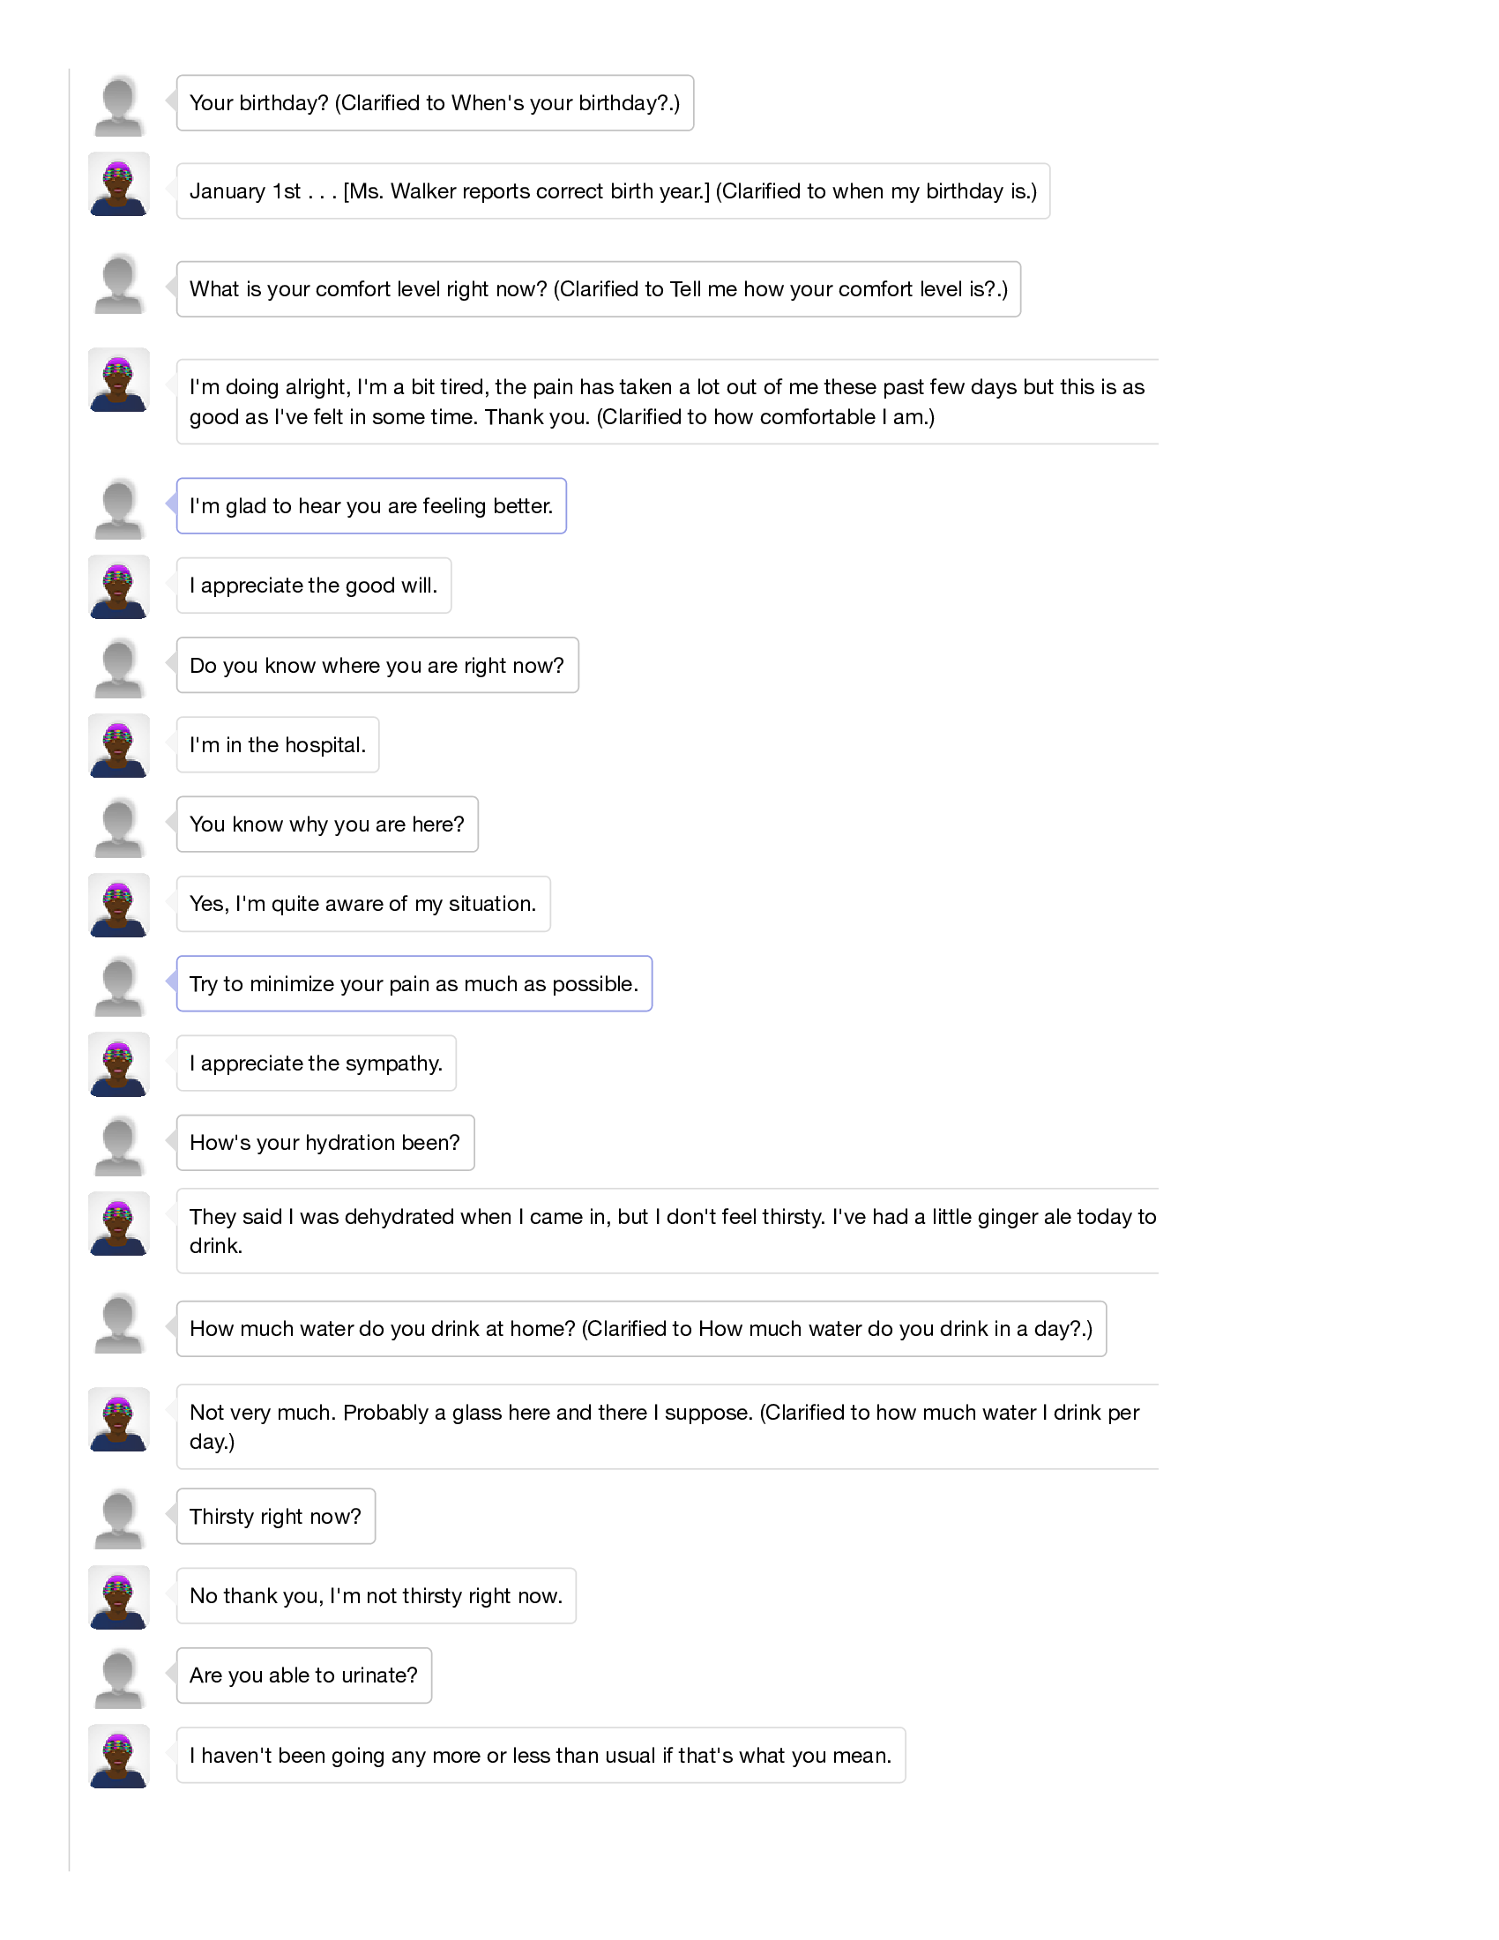The width and height of the screenshot is (1499, 1940).
Task: Click the gray avatar beside "How's your hydration been?"
Action: 118,1145
